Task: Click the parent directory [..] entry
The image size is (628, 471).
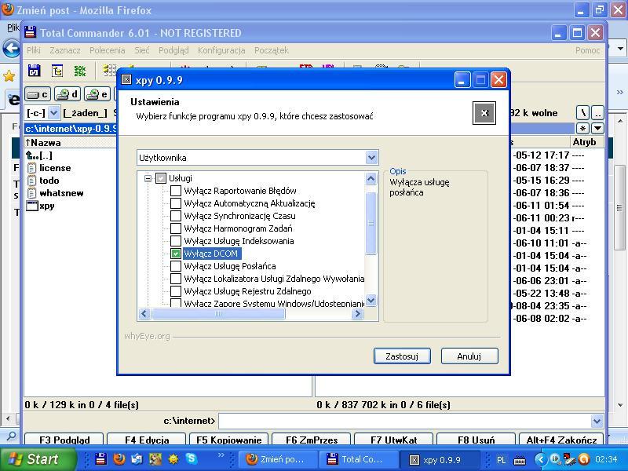Action: [x=39, y=155]
